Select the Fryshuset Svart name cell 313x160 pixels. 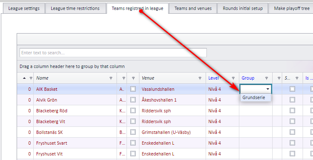[75, 143]
